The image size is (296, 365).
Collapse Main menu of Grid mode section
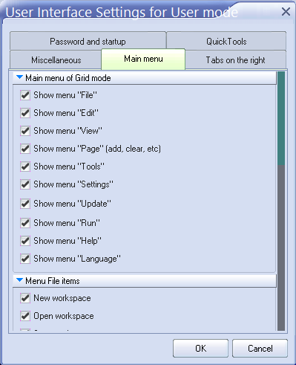19,77
